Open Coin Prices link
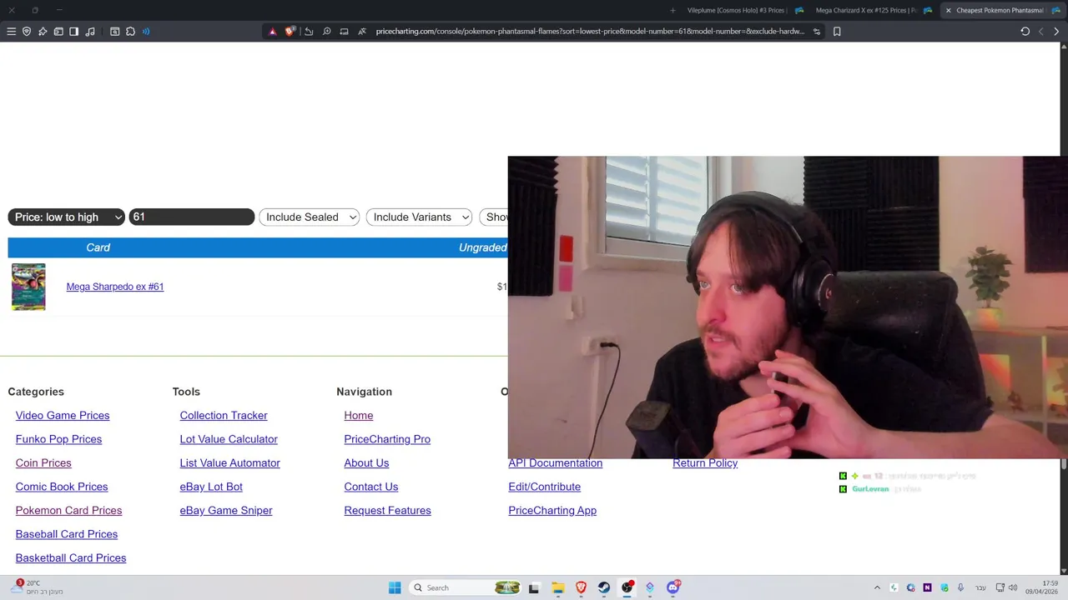The height and width of the screenshot is (600, 1068). coord(43,462)
